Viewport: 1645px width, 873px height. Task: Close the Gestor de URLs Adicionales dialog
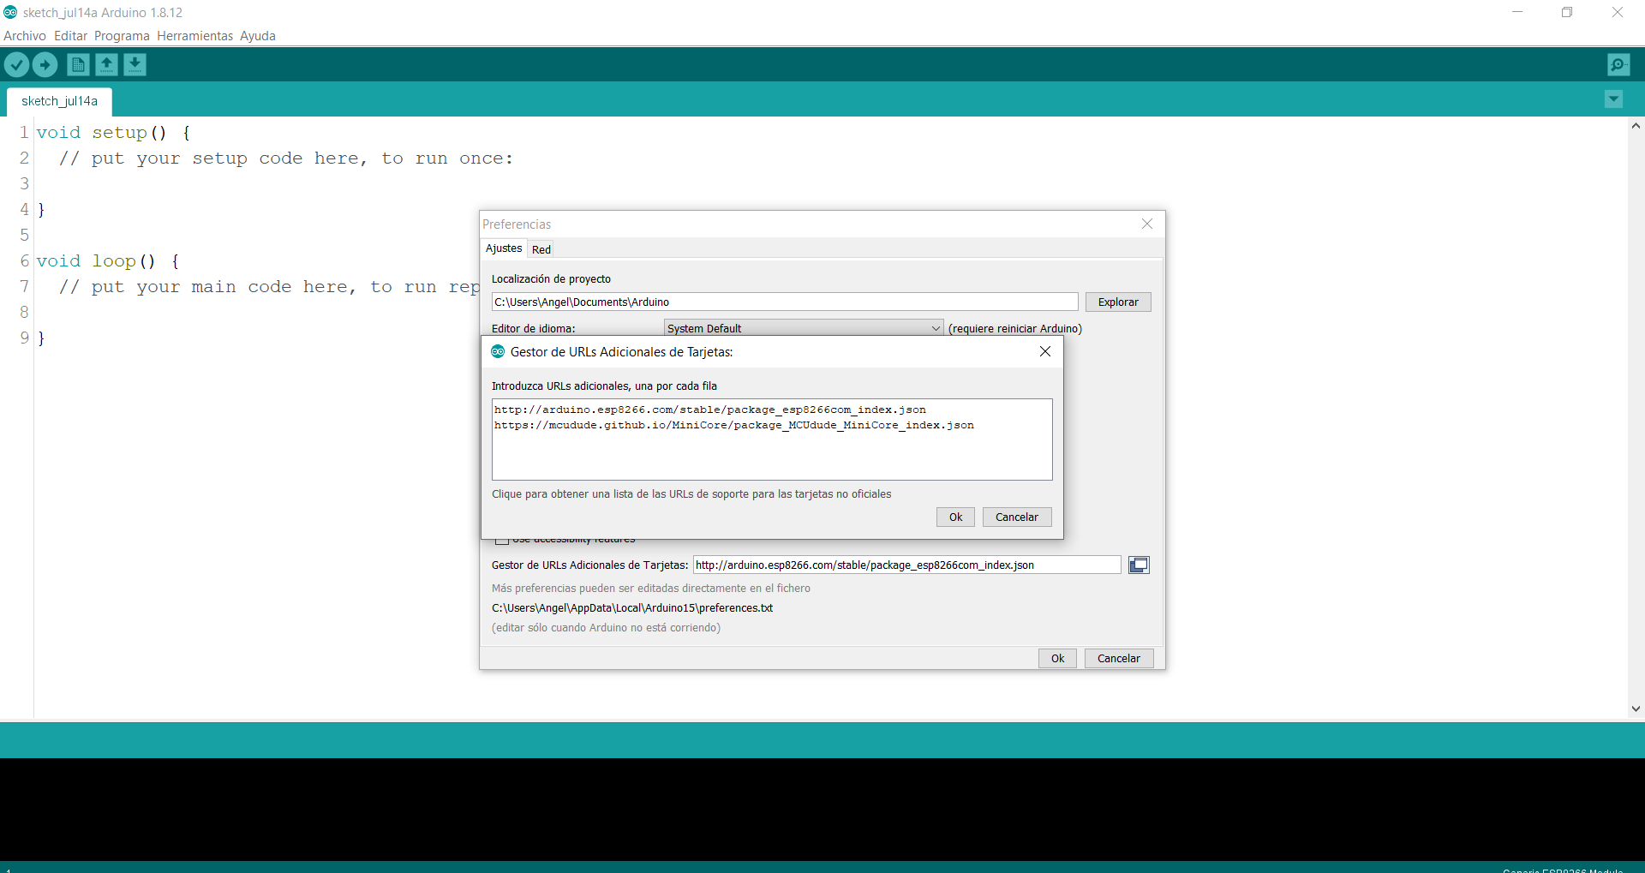1045,351
